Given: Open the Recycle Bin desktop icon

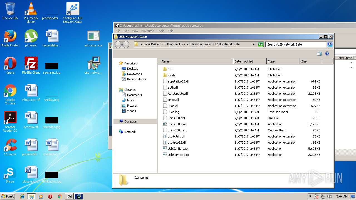Looking at the screenshot, I should (10, 11).
